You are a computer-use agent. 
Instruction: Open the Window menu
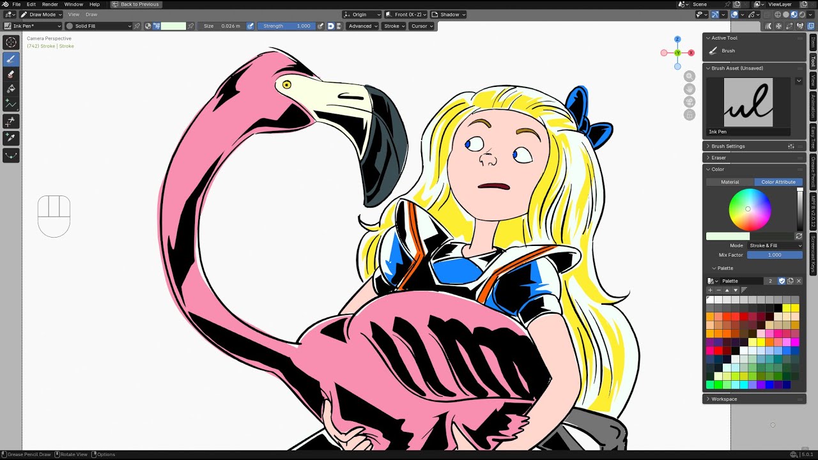tap(73, 4)
